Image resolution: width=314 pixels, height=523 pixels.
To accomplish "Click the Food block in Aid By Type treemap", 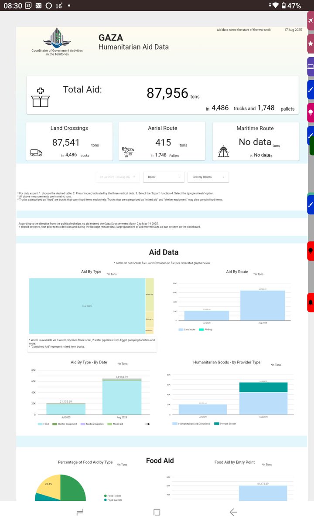I will (x=87, y=306).
